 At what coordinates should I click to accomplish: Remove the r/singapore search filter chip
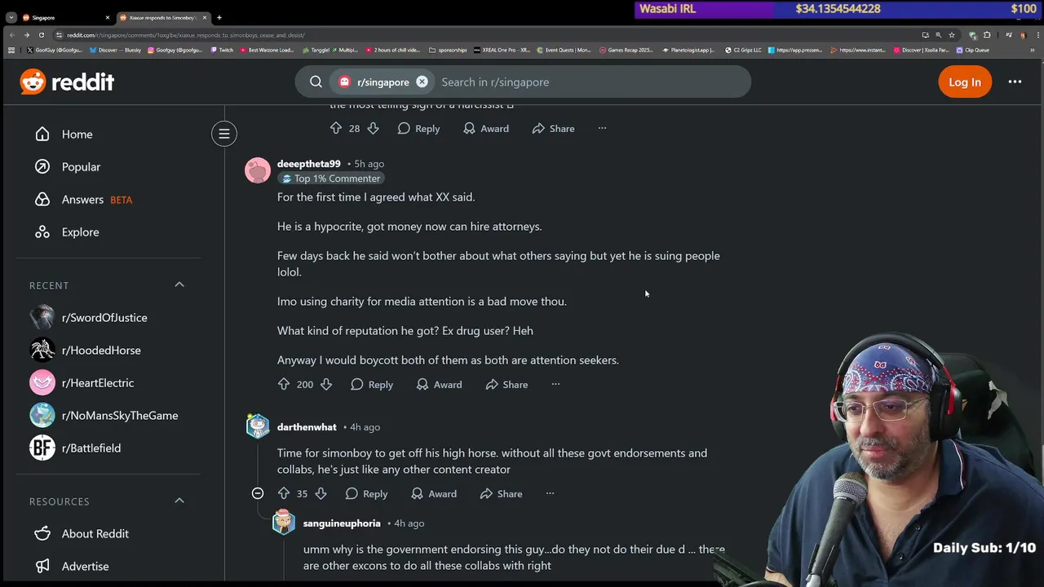click(422, 82)
